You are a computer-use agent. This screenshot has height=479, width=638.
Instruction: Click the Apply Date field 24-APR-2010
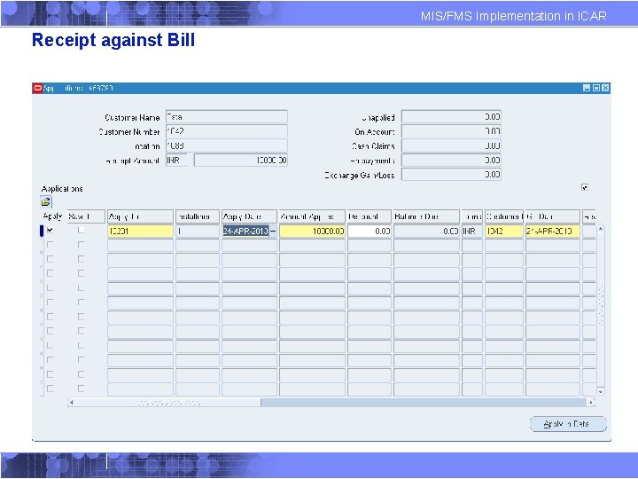point(245,232)
